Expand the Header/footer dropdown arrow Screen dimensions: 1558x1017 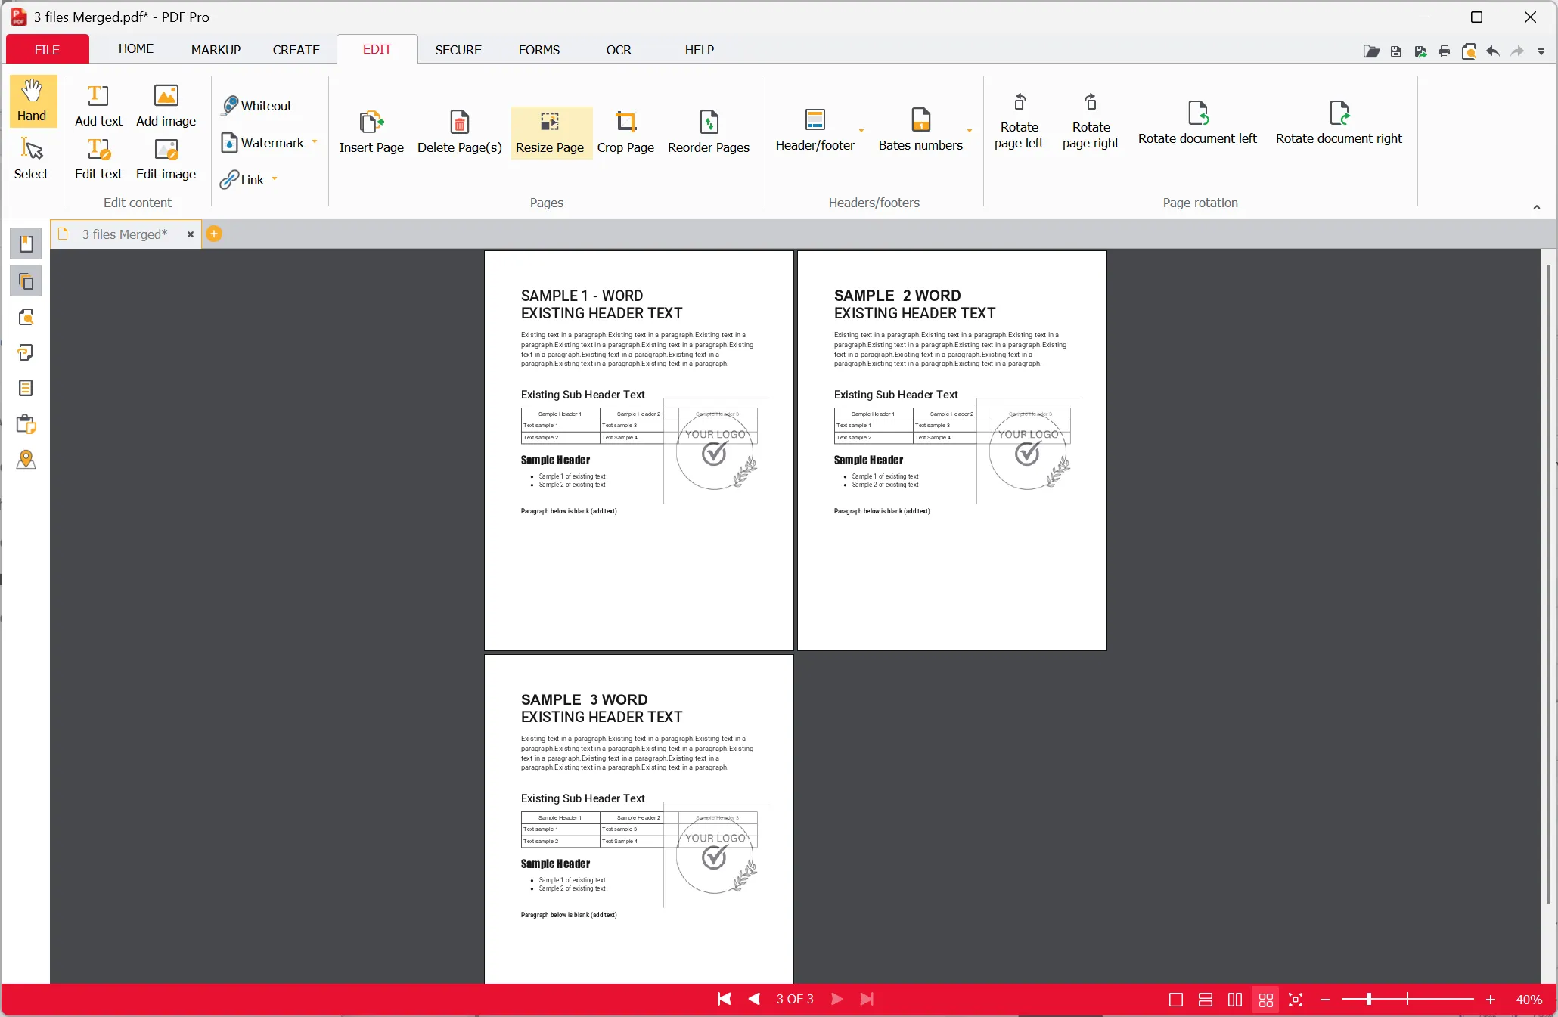[x=861, y=131]
